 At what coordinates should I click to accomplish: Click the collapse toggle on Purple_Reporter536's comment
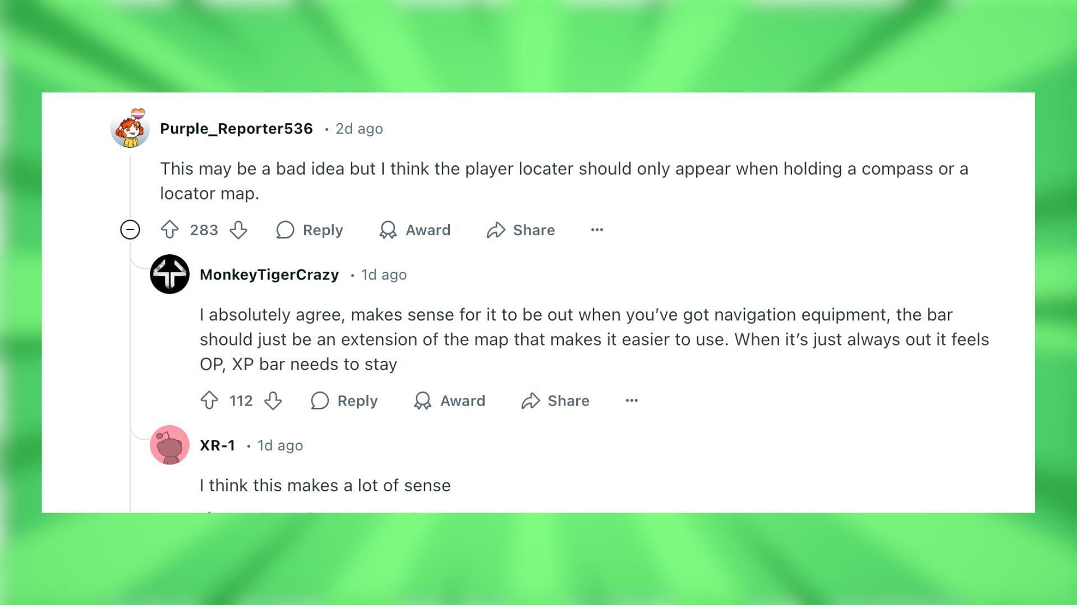point(131,230)
